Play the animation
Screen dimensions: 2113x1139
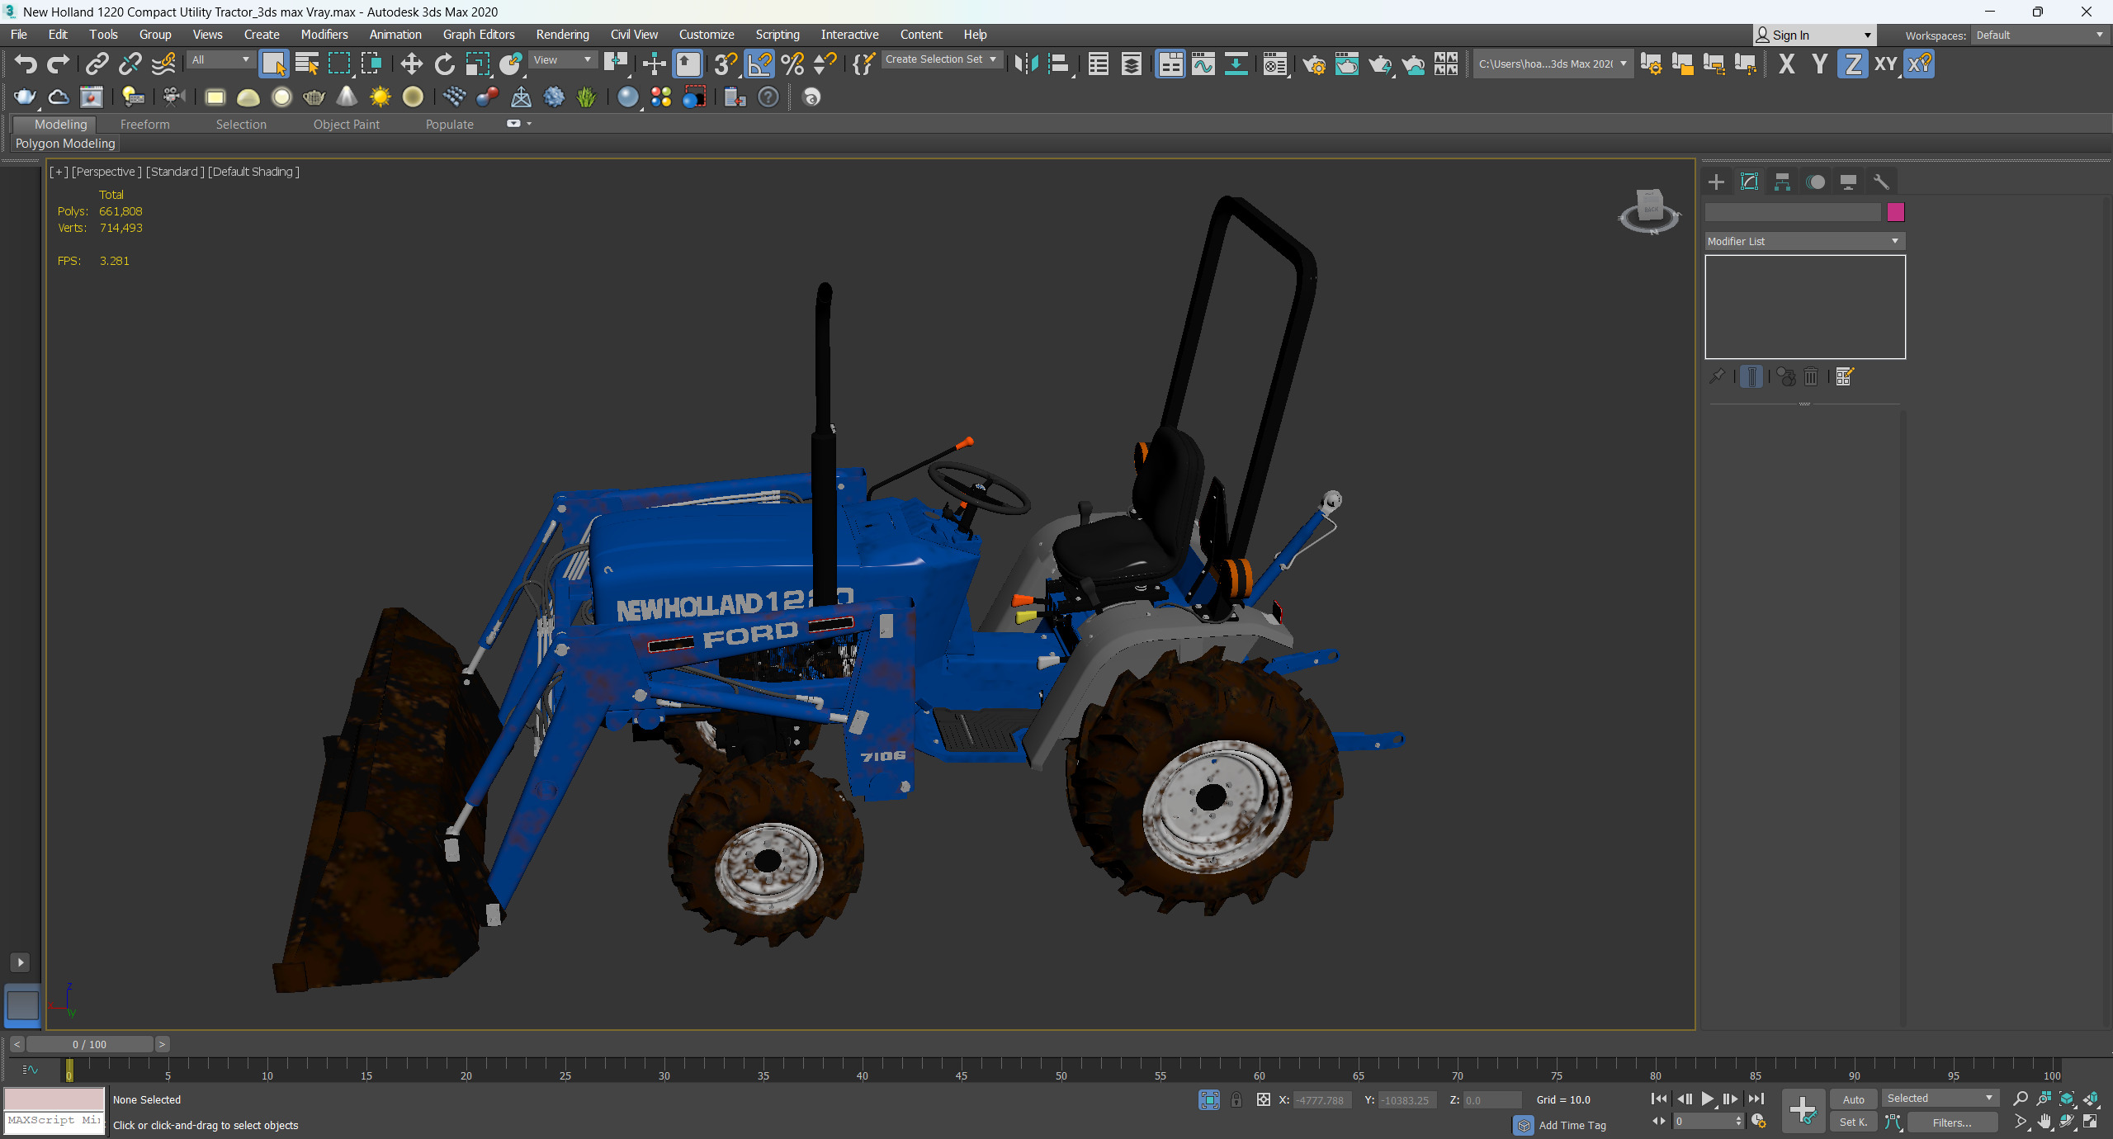pyautogui.click(x=1708, y=1099)
